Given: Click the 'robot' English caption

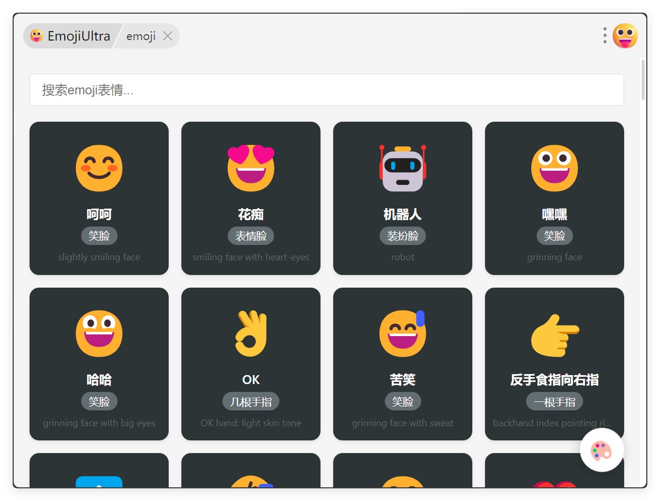Looking at the screenshot, I should pyautogui.click(x=403, y=257).
